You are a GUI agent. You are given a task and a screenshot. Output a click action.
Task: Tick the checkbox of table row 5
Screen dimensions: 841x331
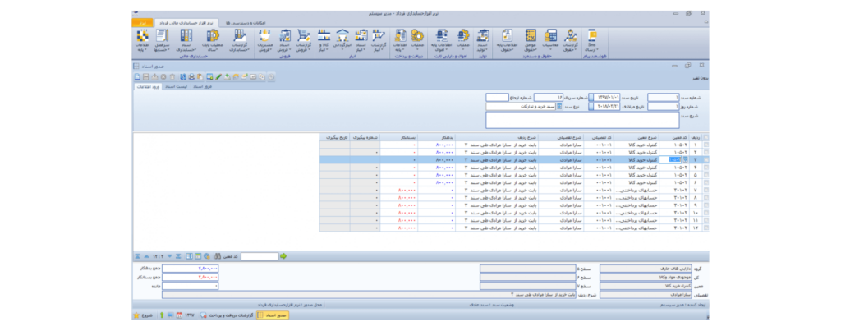(x=705, y=175)
